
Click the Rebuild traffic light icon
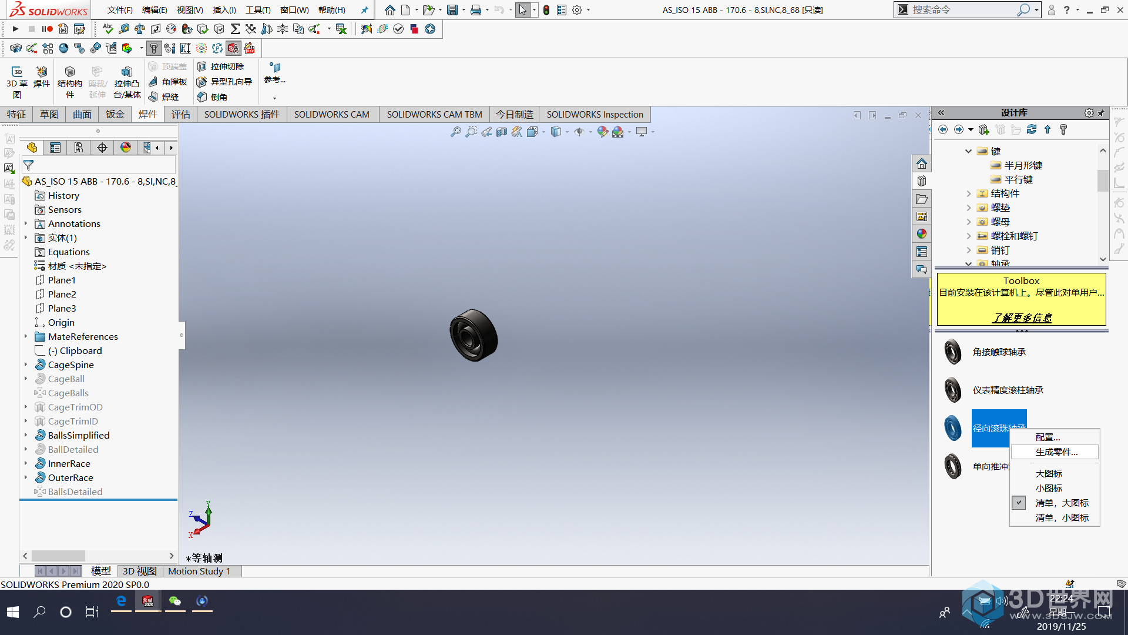546,10
